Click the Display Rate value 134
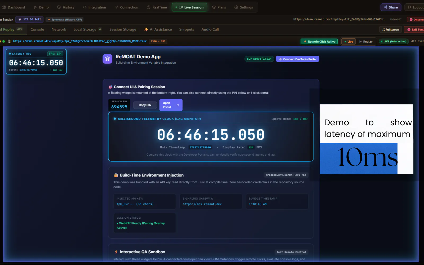Screen dimensions: 424x265 pyautogui.click(x=251, y=147)
